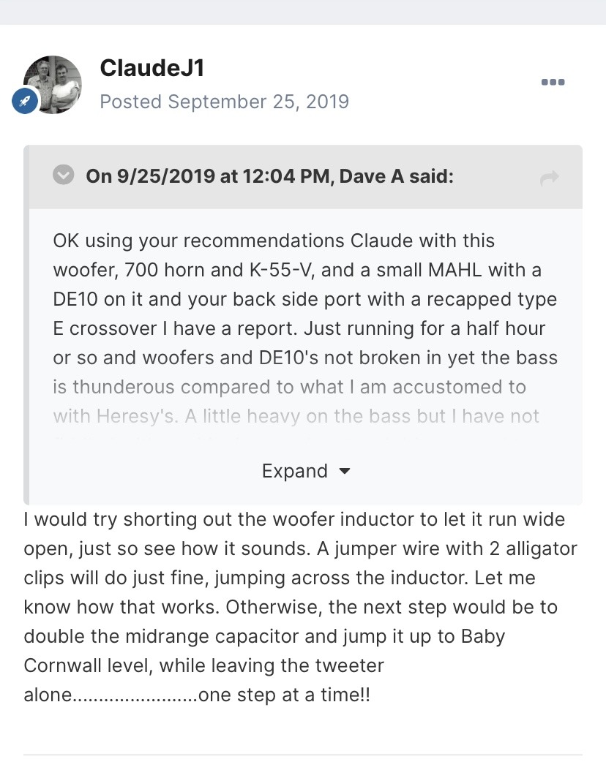Screen dimensions: 606x770
Task: Expand the quoted Dave A message
Action: (x=306, y=471)
